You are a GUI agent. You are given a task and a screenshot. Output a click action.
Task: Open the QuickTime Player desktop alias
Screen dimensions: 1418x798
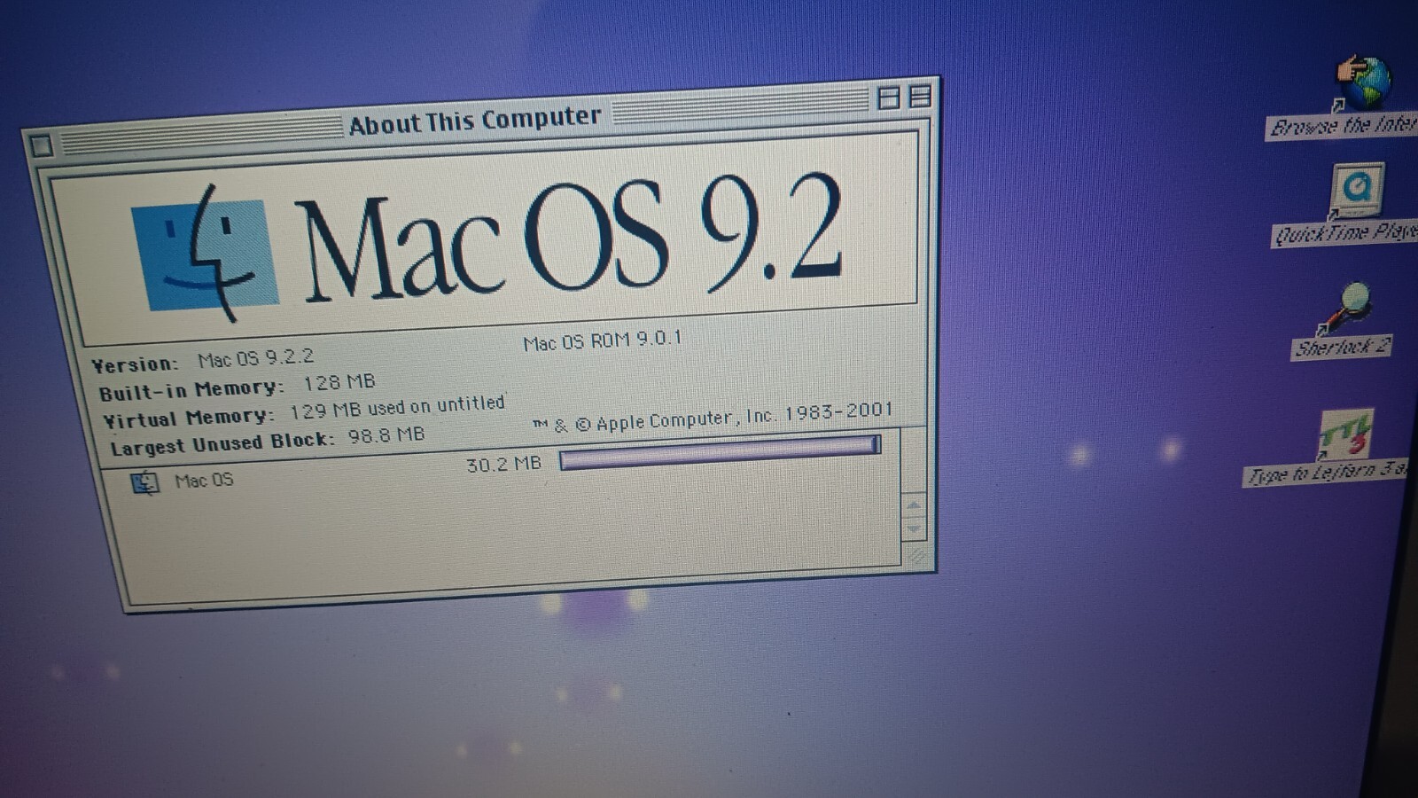1356,188
